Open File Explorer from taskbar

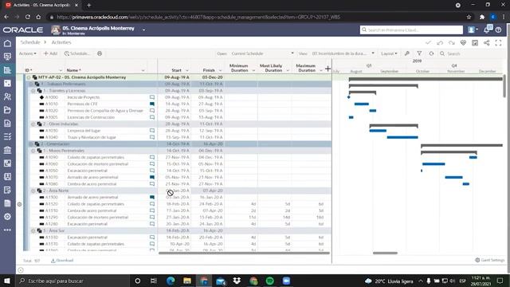pyautogui.click(x=187, y=281)
